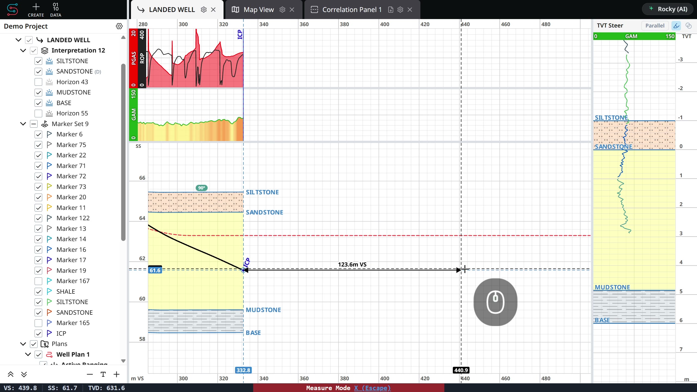Select the TVT Steer draw tool icon
Viewport: 697px width, 392px height.
point(676,26)
